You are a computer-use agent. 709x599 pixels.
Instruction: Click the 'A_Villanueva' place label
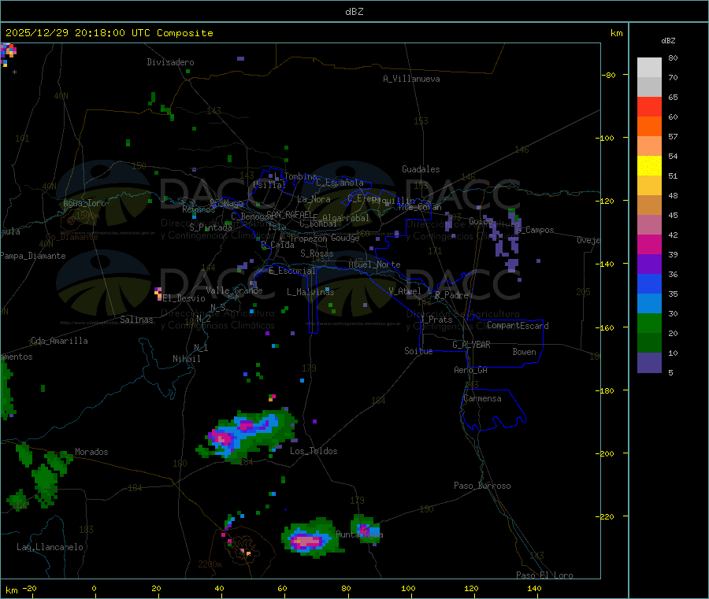[411, 79]
